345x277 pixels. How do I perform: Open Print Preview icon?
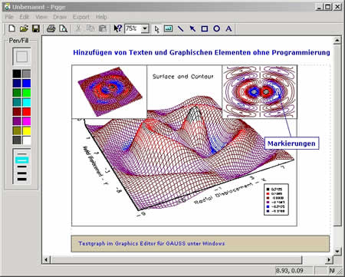[63, 28]
